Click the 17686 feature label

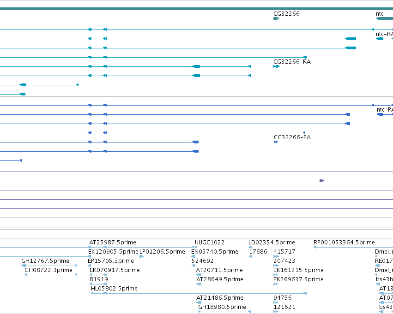pyautogui.click(x=259, y=251)
